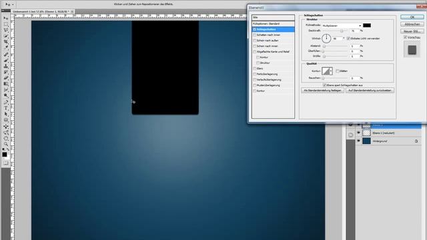Click the Neuer Stil... button
The image size is (427, 240).
point(412,31)
